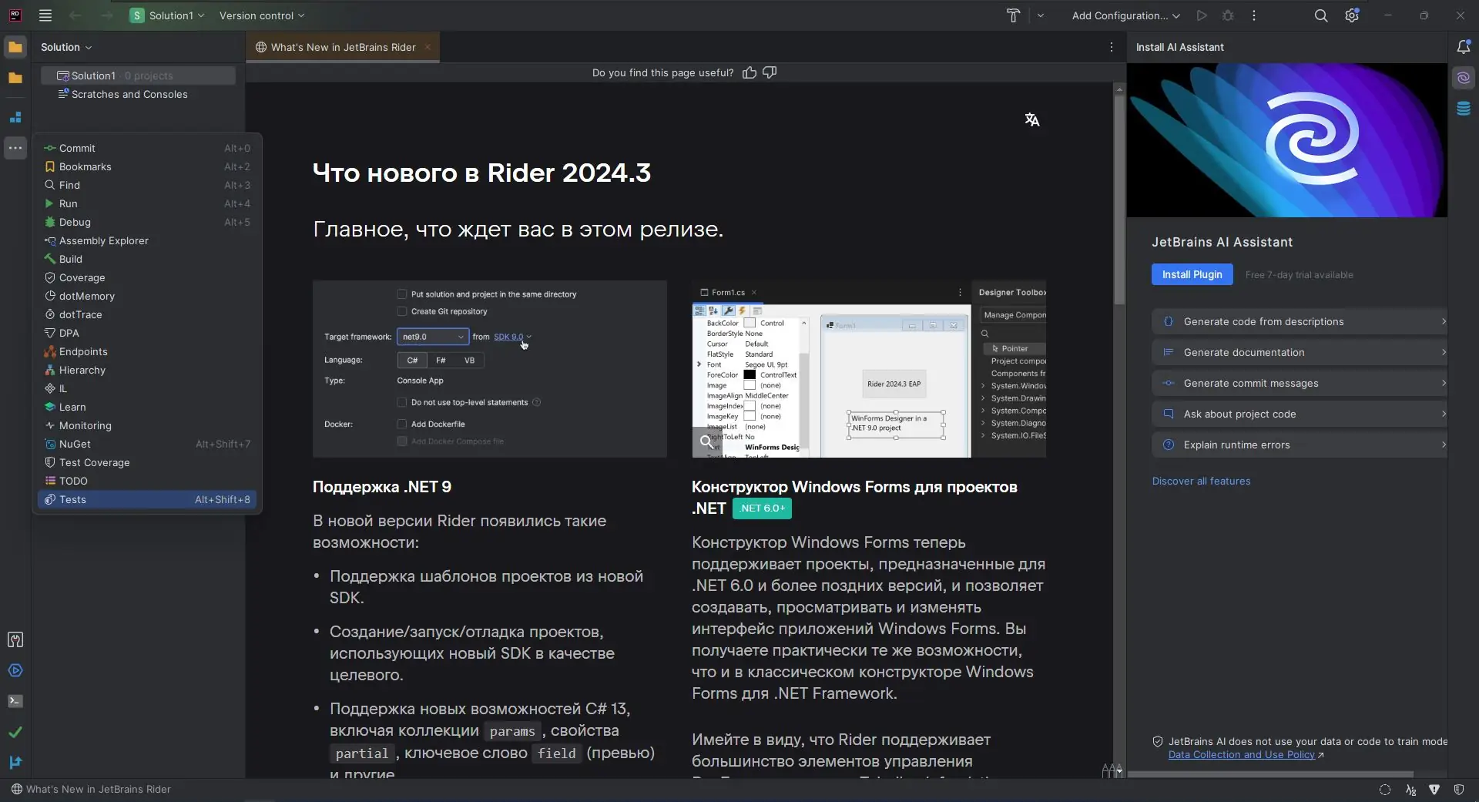Viewport: 1479px width, 802px height.
Task: Mark the page unhelpful with thumbs down
Action: (x=770, y=72)
